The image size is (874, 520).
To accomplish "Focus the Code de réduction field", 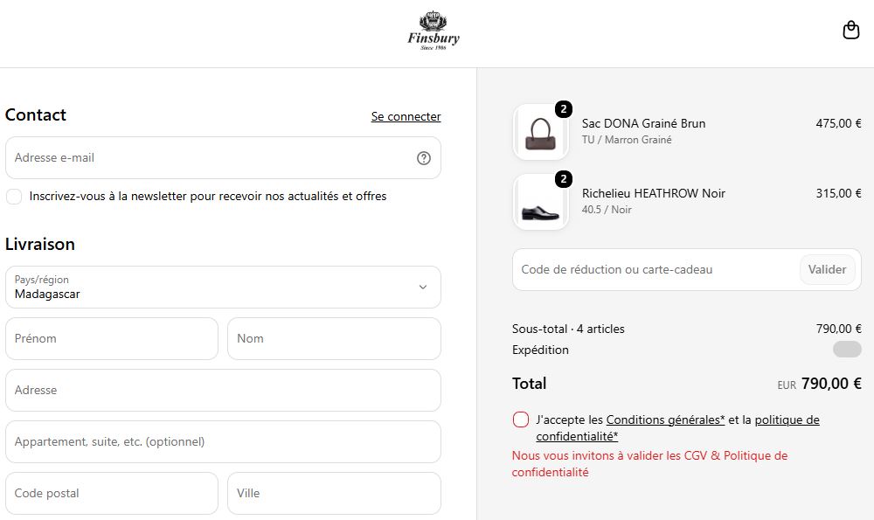I will tap(656, 270).
